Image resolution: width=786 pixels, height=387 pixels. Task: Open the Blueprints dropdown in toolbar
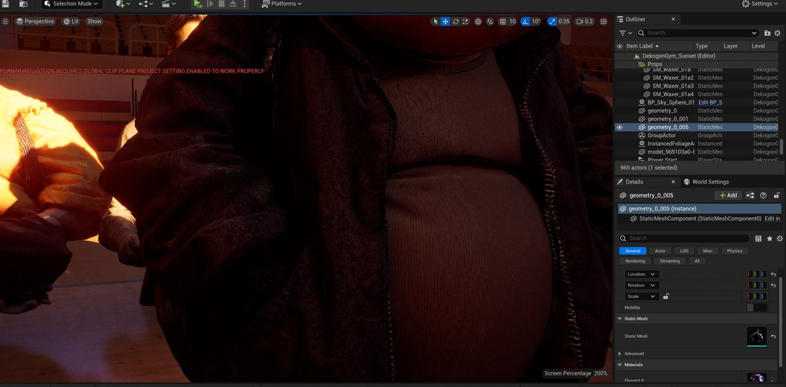click(145, 4)
